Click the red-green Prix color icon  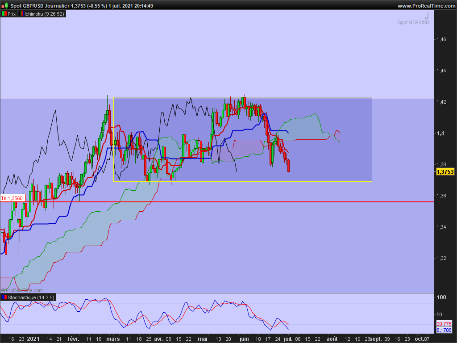point(4,14)
